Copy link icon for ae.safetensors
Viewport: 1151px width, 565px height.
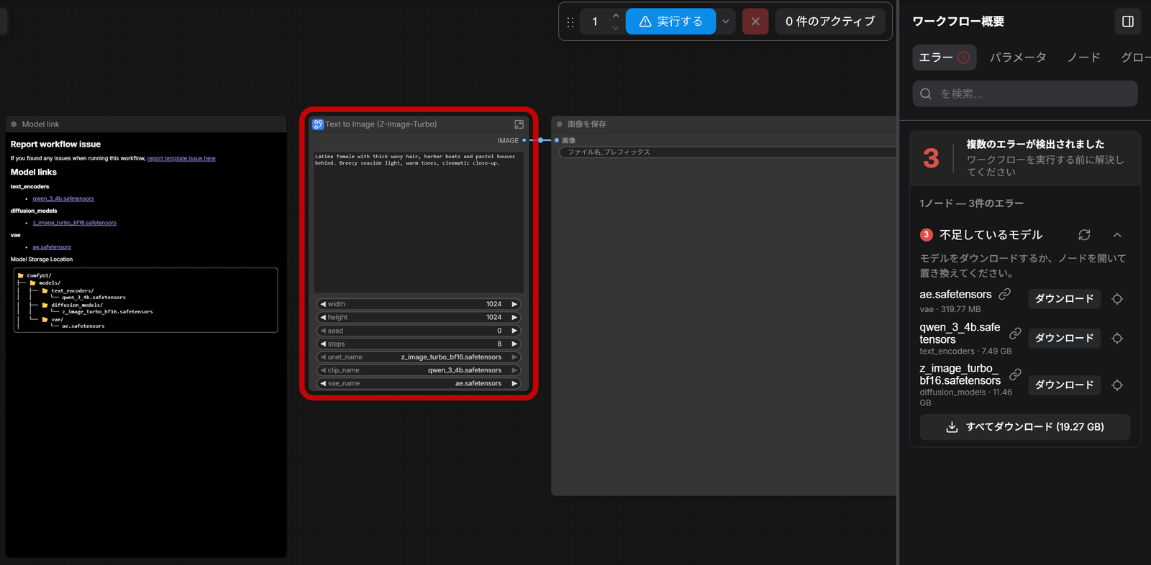(x=1005, y=294)
